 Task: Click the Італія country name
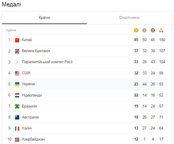click(x=27, y=128)
